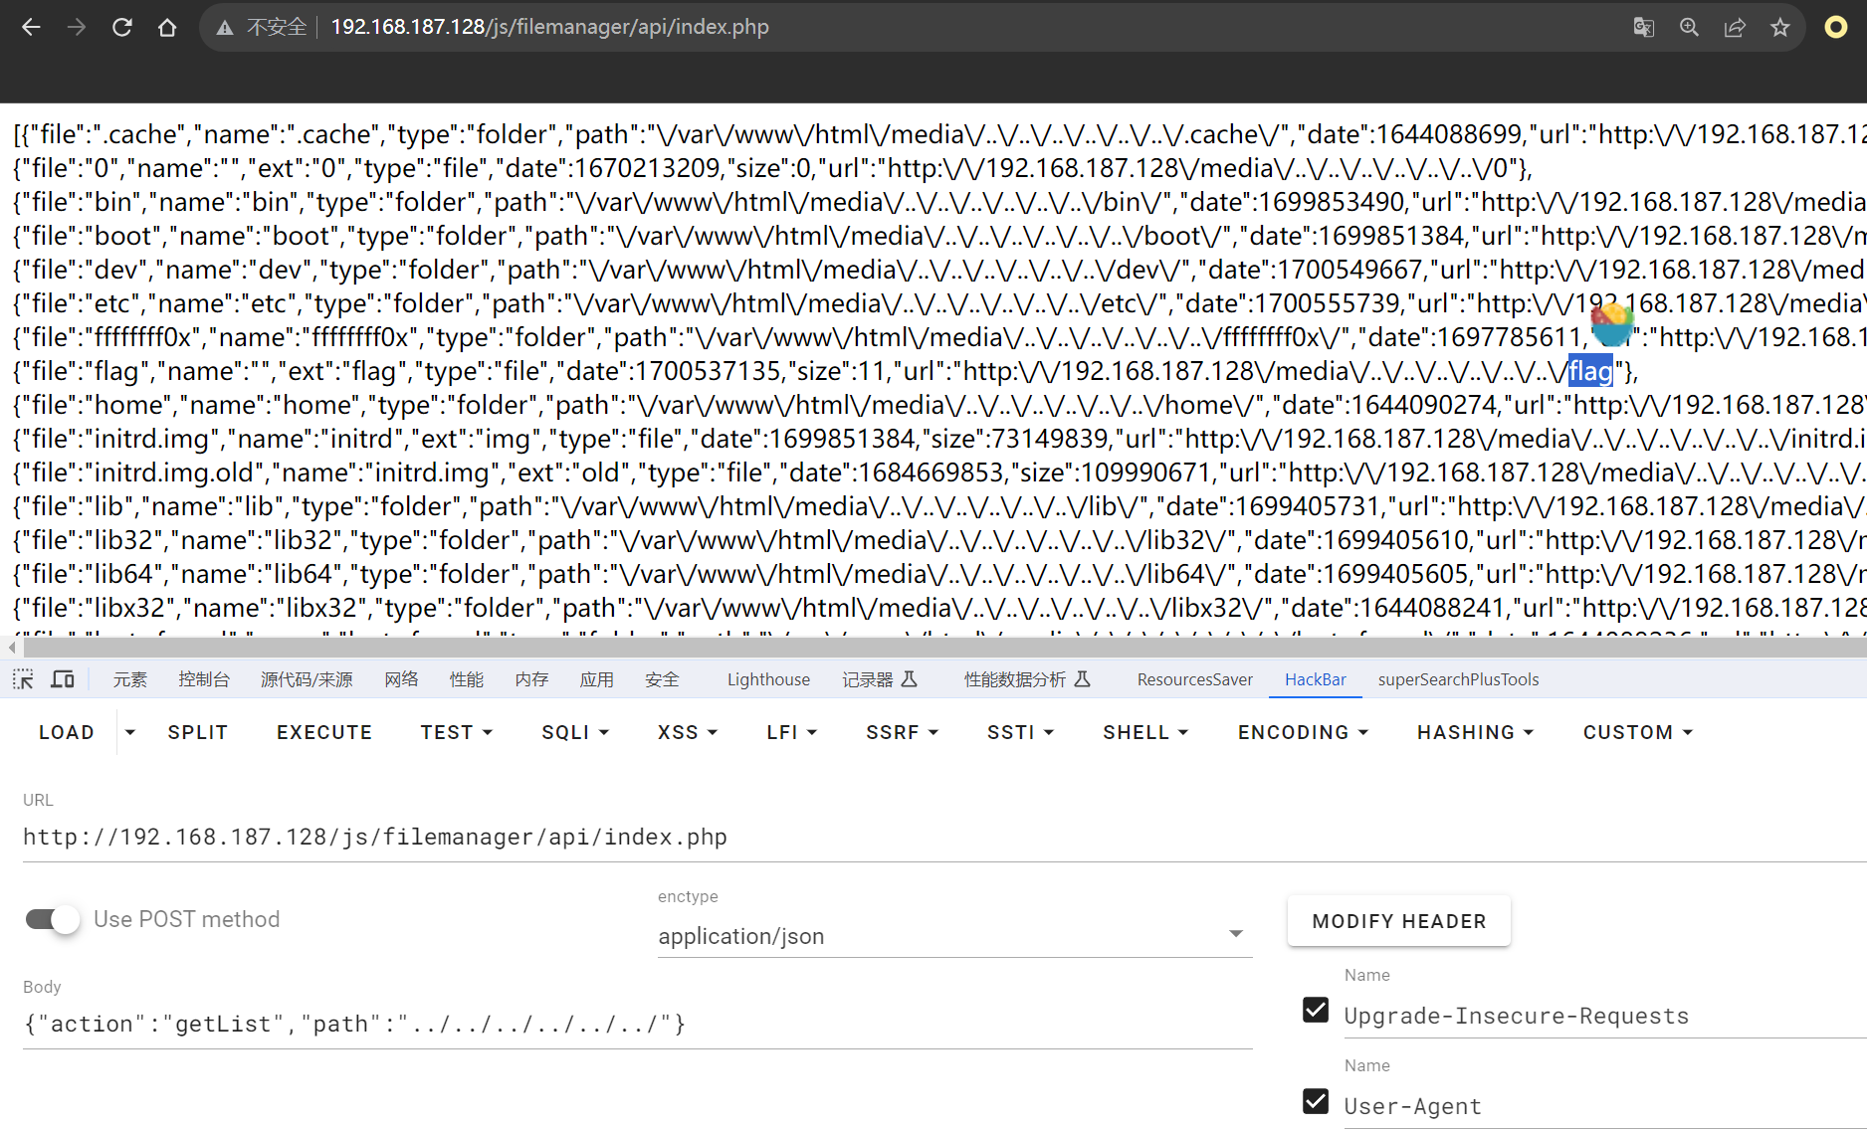Reload the page with the refresh icon

tap(122, 27)
